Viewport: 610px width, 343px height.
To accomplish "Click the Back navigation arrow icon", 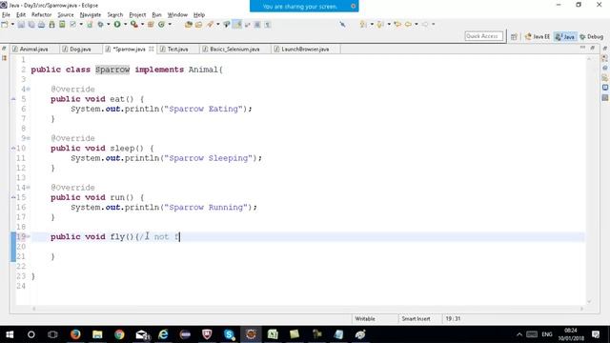I will pos(408,24).
